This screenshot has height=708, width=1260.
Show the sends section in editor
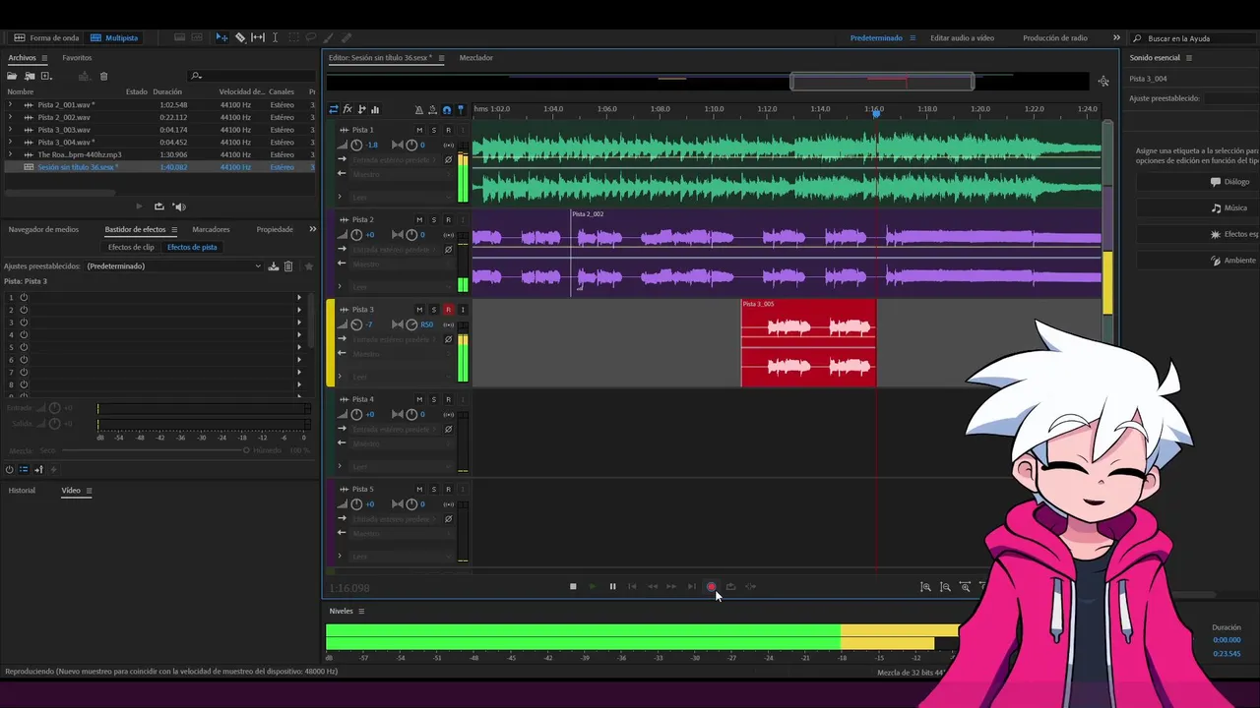[361, 109]
